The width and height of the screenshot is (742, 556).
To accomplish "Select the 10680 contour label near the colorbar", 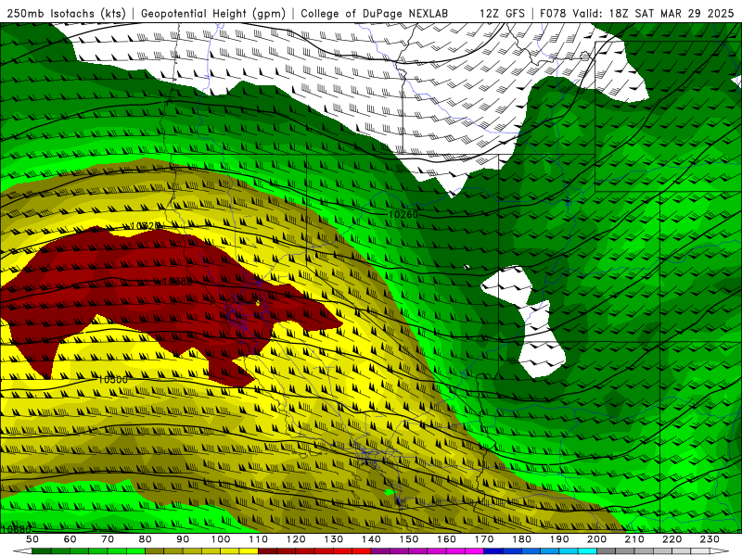I will [16, 529].
